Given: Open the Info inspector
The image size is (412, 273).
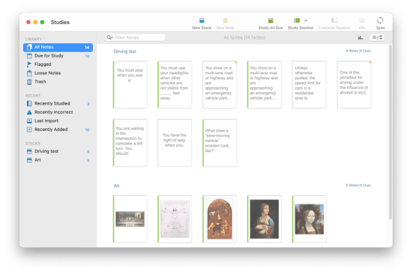Looking at the screenshot, I should tap(362, 24).
